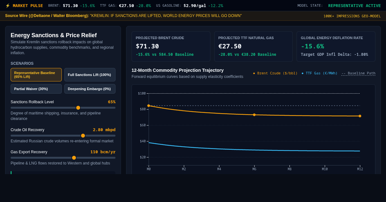Click the 12-Month Commodity Projection Trajectory heading

(x=178, y=70)
